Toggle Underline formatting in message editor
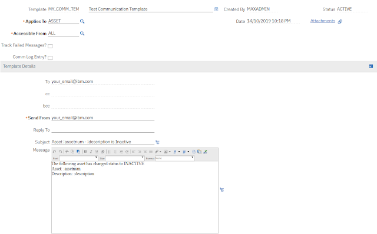This screenshot has height=234, width=377. (97, 152)
